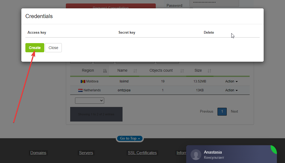Sort by Objects count arrows icon
This screenshot has width=285, height=163.
[182, 71]
